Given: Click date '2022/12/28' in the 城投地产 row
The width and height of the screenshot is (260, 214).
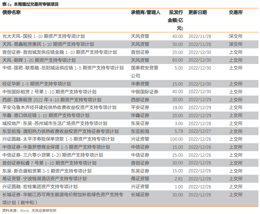Looking at the screenshot, I should [x=199, y=124].
